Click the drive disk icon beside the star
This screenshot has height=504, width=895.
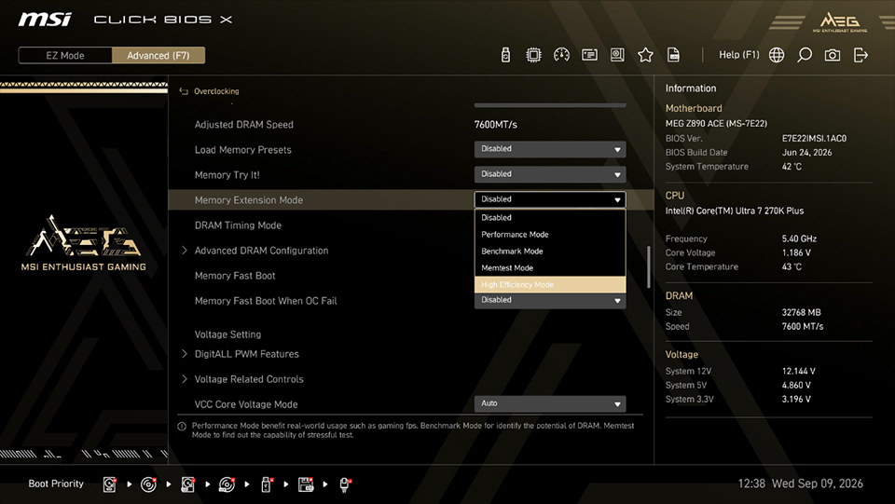click(x=617, y=55)
